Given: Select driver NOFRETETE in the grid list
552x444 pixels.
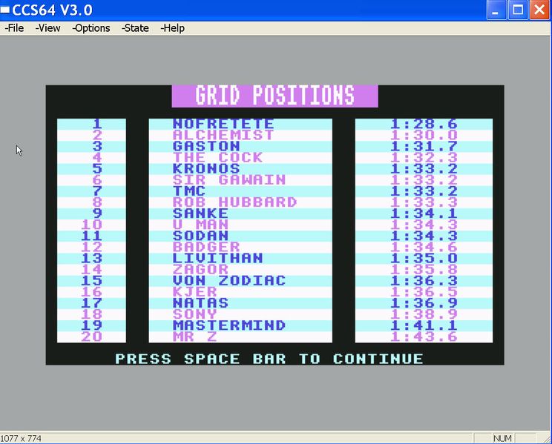Looking at the screenshot, I should click(x=223, y=125).
